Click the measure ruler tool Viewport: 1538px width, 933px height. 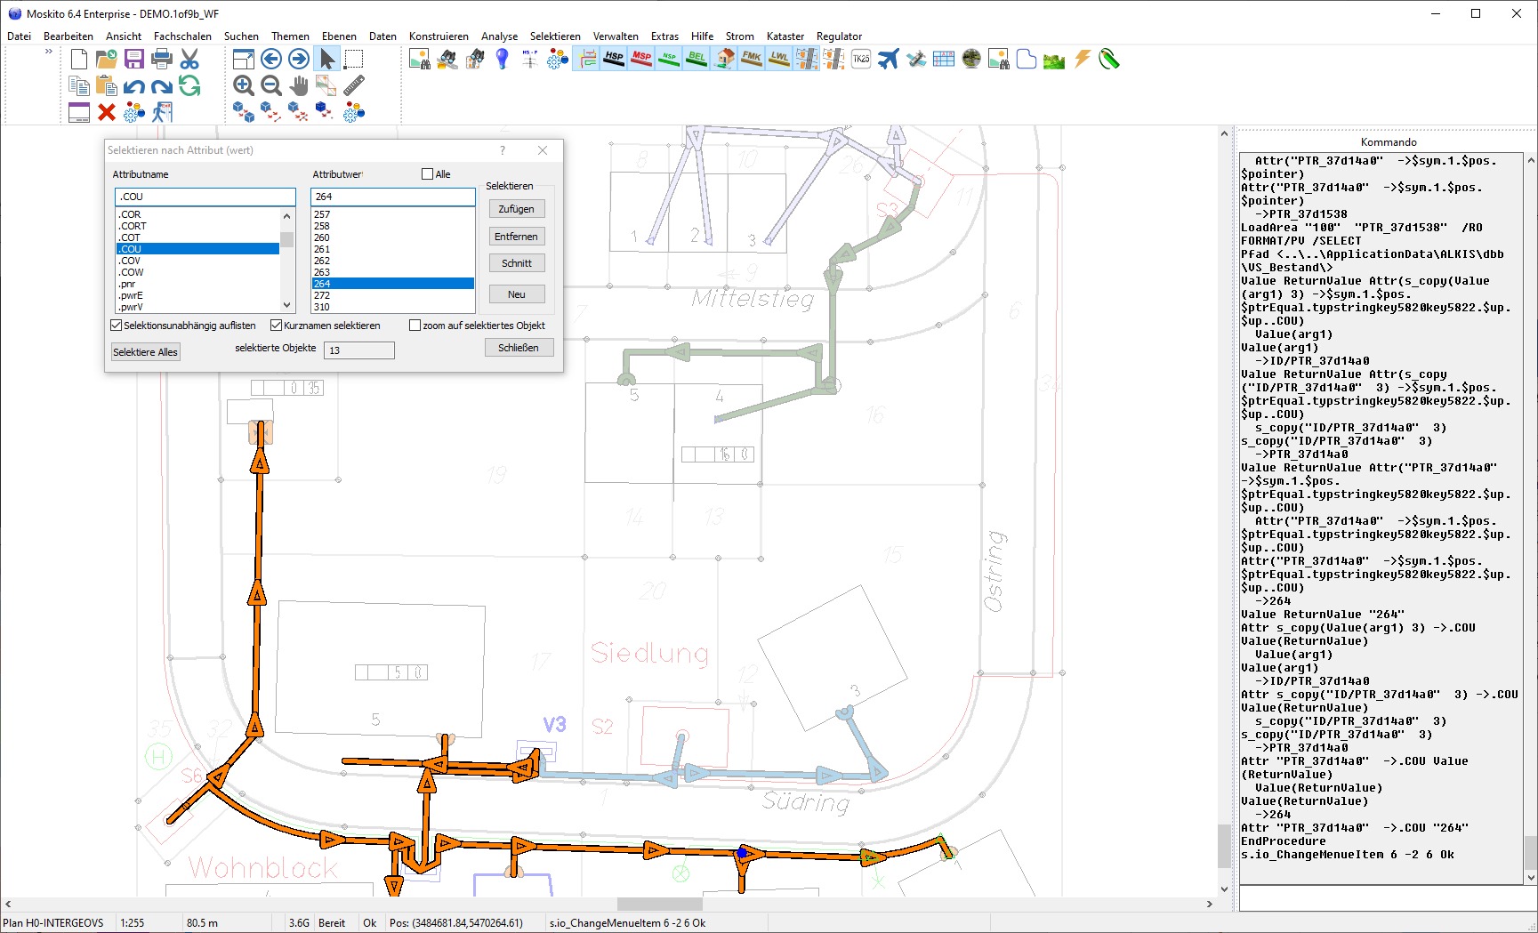point(354,85)
